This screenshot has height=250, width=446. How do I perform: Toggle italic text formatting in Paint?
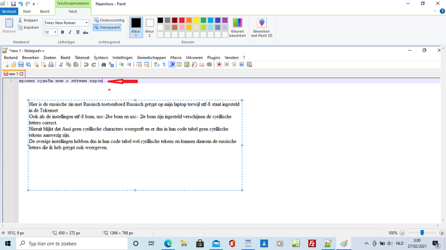pyautogui.click(x=70, y=32)
